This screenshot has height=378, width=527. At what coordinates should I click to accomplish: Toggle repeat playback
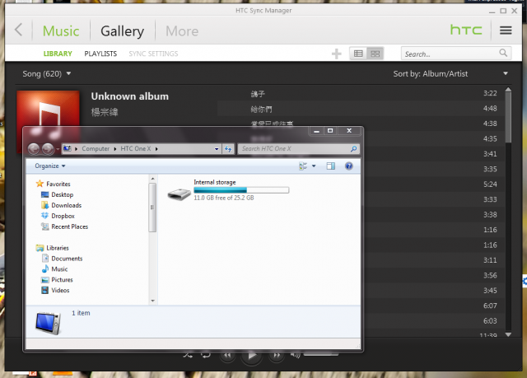click(206, 354)
